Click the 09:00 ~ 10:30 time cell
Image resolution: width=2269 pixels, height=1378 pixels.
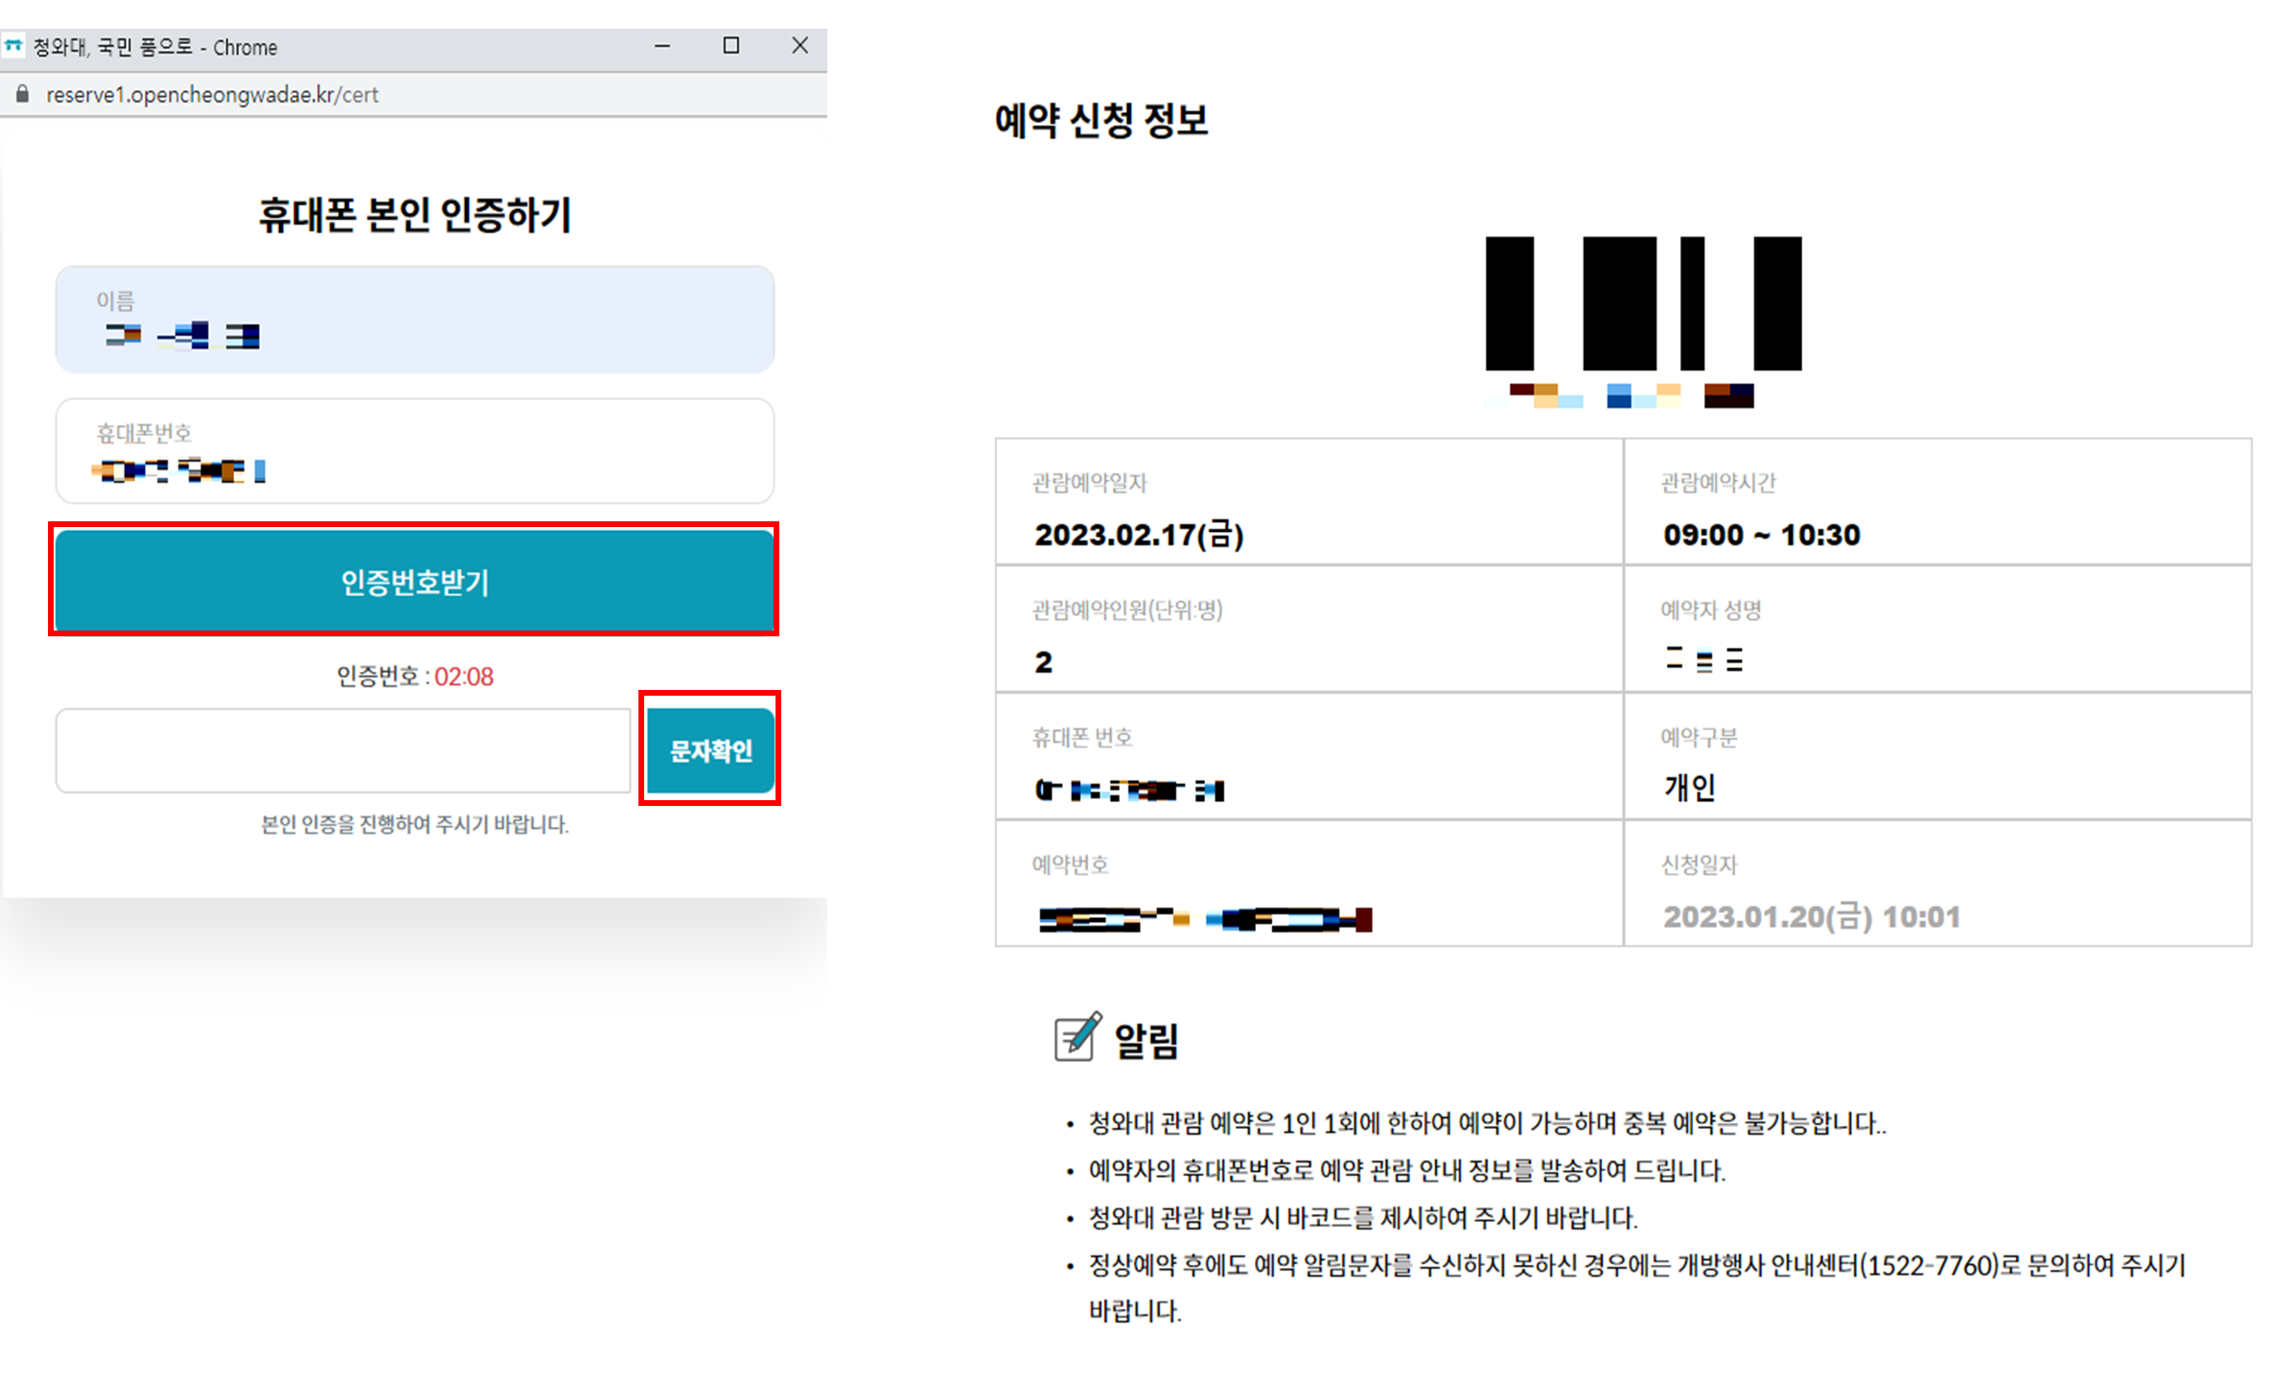[1761, 535]
